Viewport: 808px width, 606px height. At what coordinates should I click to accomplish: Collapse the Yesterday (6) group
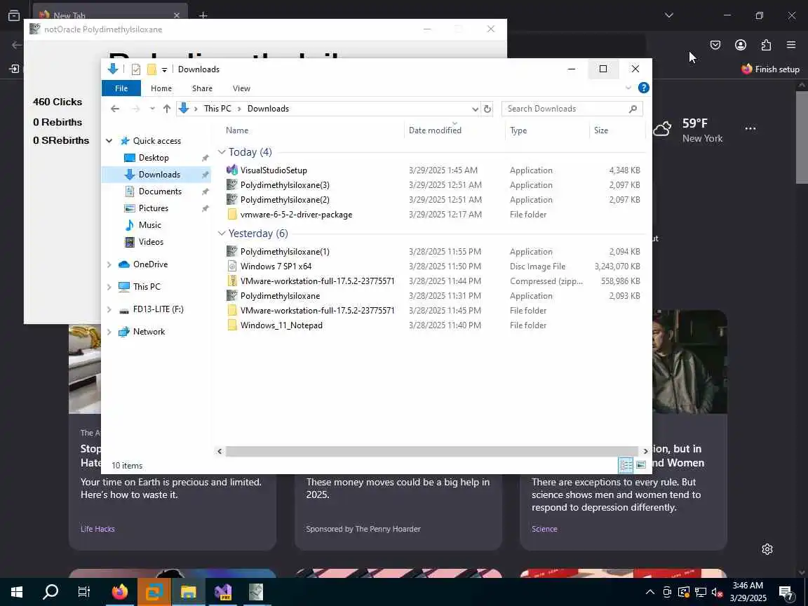pos(222,234)
